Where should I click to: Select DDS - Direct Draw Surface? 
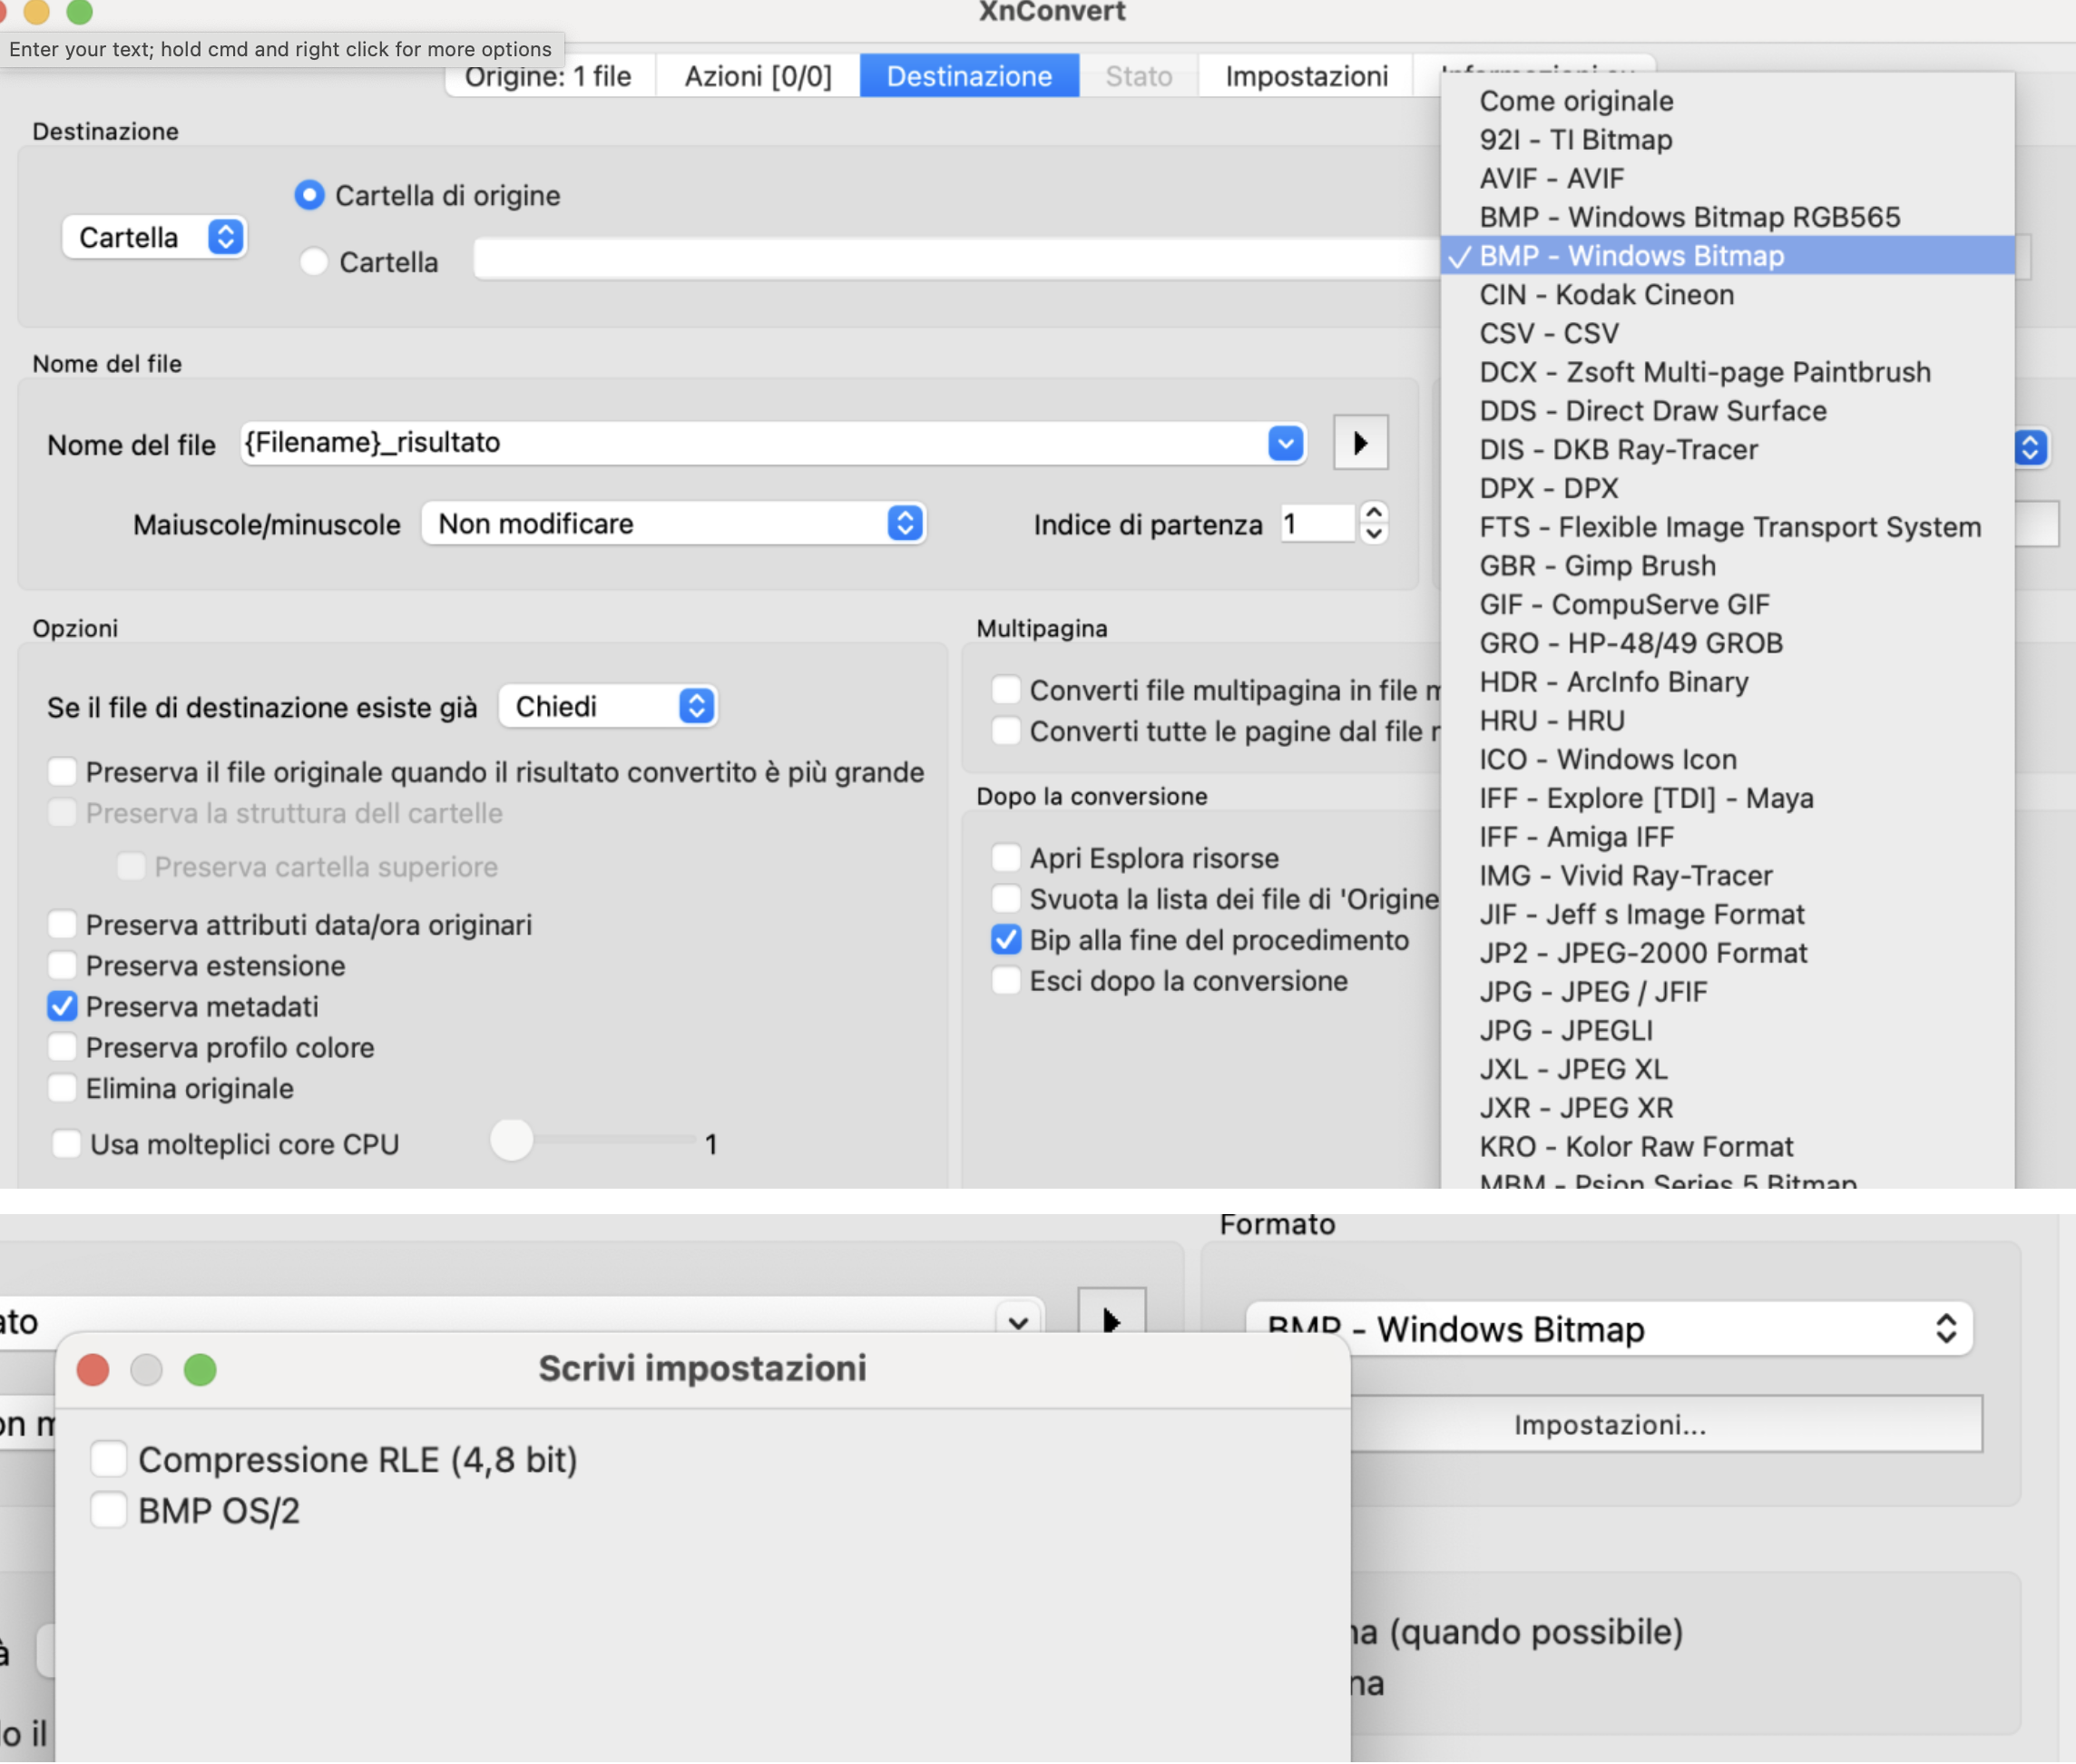click(1727, 411)
